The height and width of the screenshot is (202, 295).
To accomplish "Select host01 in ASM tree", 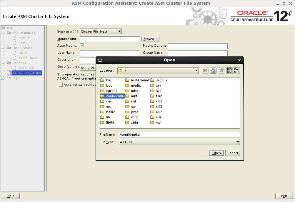I will point(24,38).
